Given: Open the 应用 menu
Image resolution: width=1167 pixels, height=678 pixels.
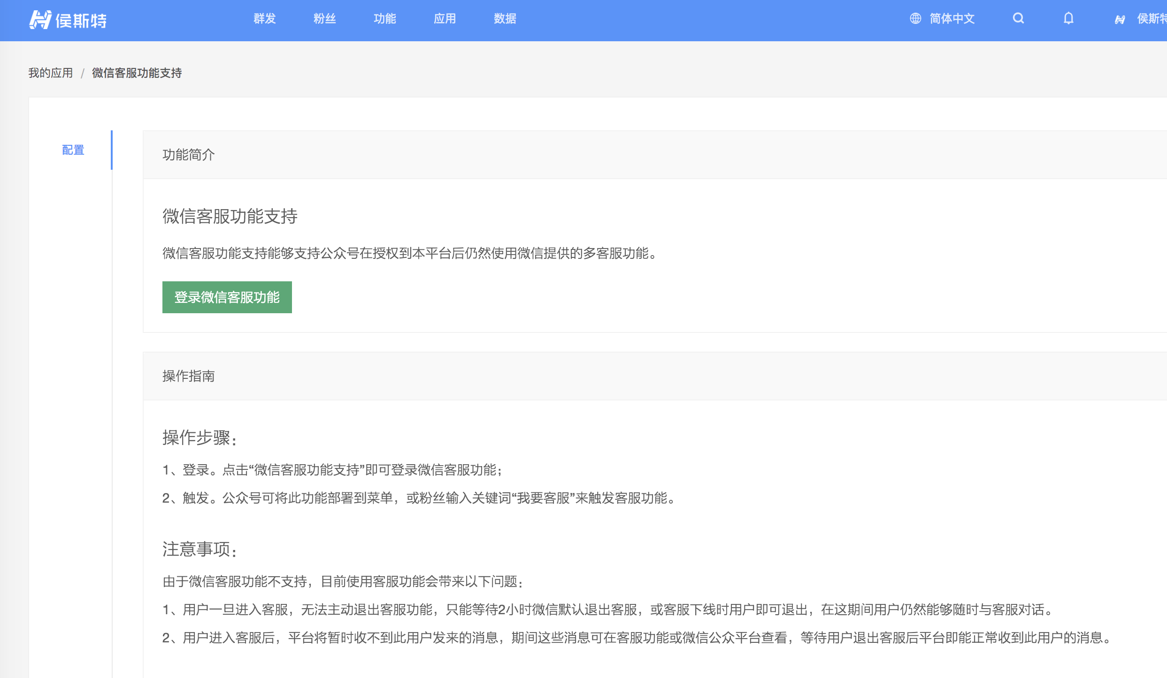Looking at the screenshot, I should tap(445, 18).
